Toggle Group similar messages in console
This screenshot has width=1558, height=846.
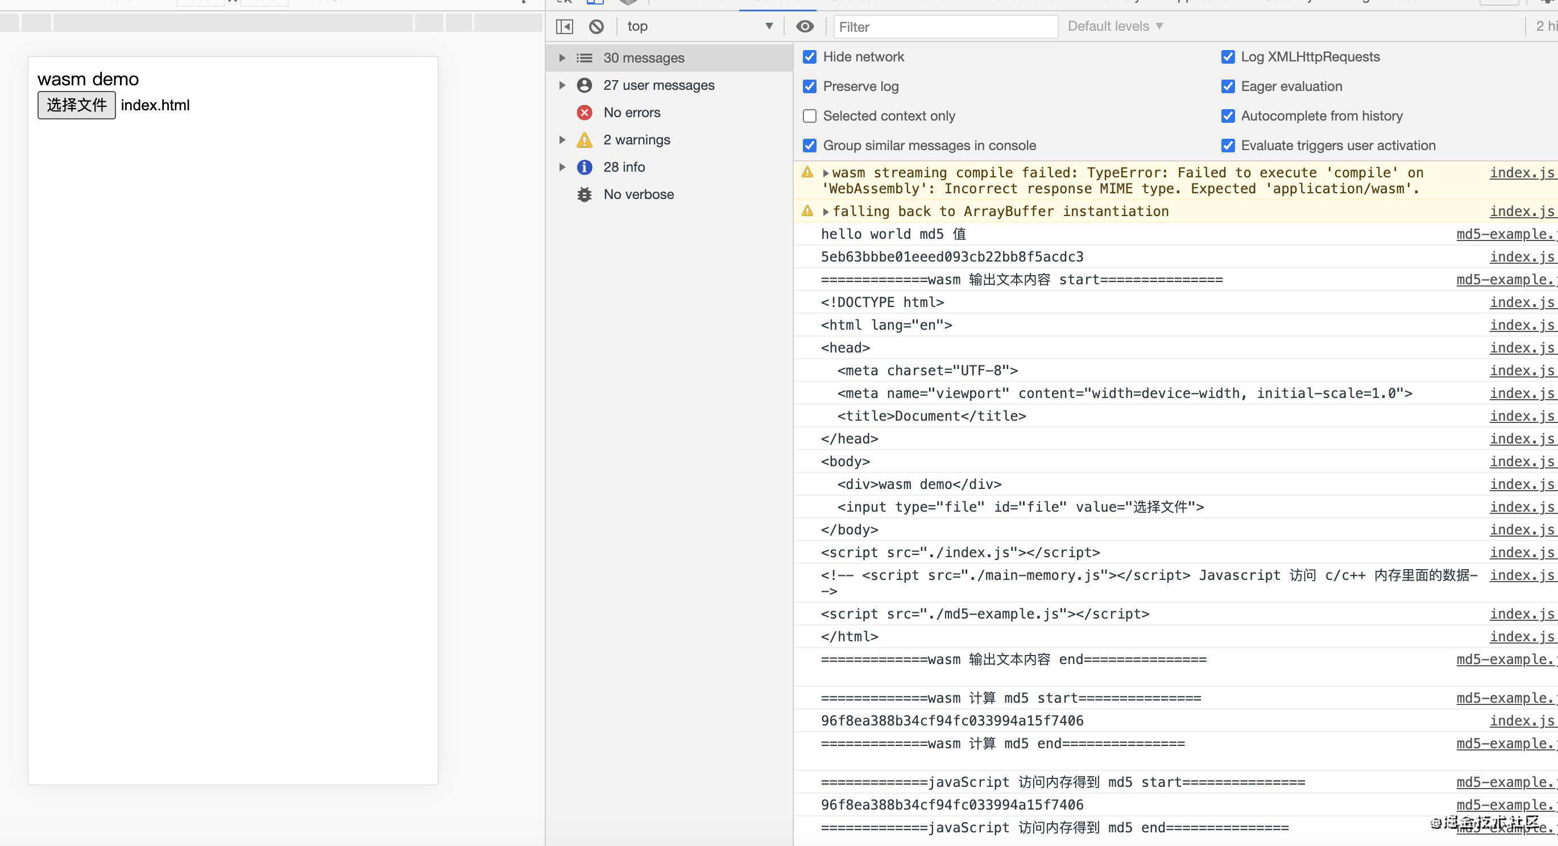[809, 146]
